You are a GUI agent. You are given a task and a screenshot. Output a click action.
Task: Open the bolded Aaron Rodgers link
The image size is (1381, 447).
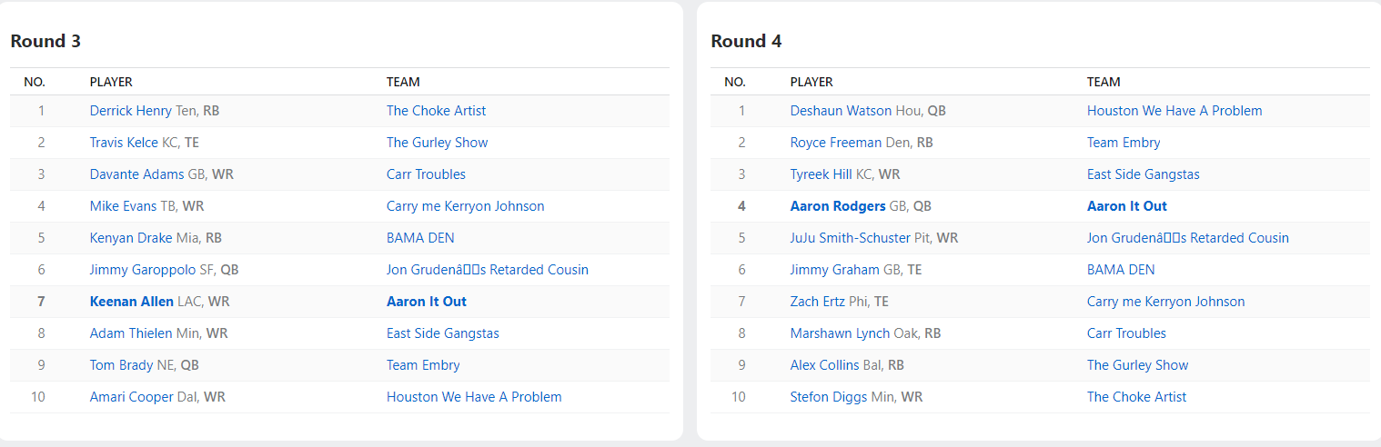click(x=838, y=206)
